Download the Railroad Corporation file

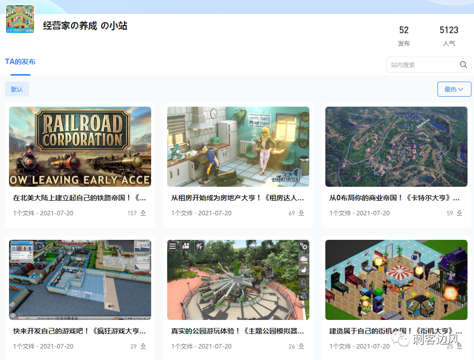click(143, 213)
